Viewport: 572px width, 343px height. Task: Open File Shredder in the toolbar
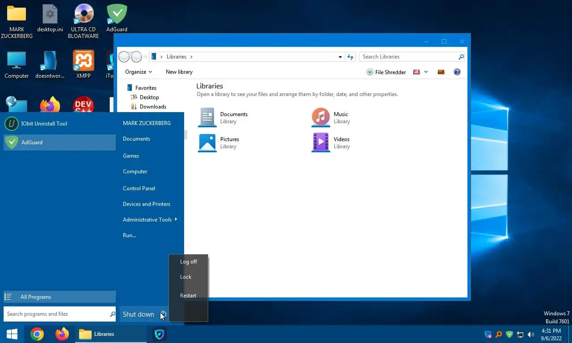point(386,72)
